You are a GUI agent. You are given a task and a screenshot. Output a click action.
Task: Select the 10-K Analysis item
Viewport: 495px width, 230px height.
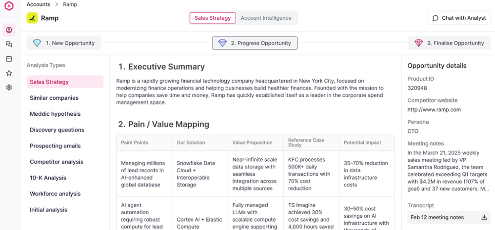pos(48,178)
